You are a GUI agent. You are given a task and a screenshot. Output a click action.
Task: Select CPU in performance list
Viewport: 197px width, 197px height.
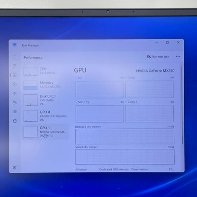[45, 72]
